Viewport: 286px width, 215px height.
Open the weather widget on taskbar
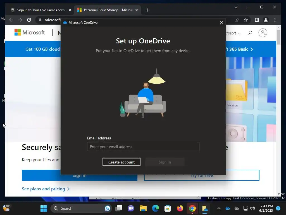click(x=7, y=208)
